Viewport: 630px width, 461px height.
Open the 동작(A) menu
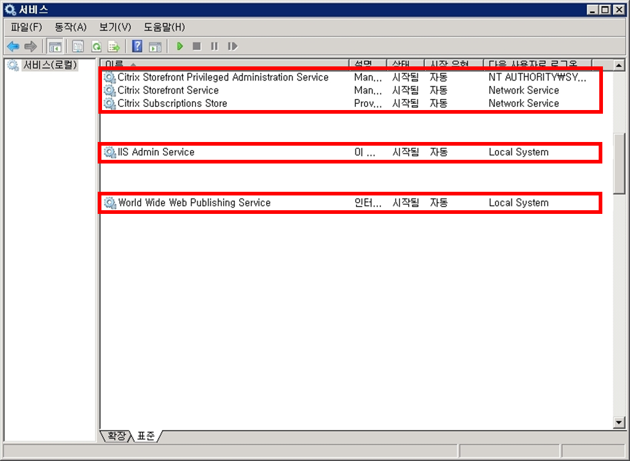pos(70,27)
